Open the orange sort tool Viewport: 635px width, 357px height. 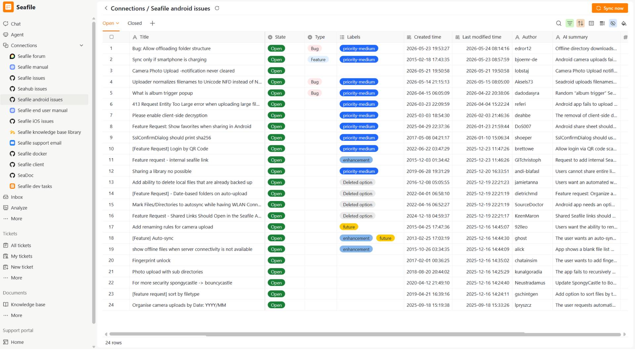click(580, 23)
